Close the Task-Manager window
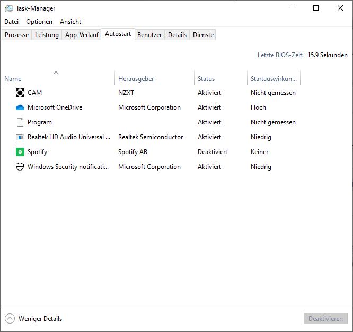 click(340, 8)
